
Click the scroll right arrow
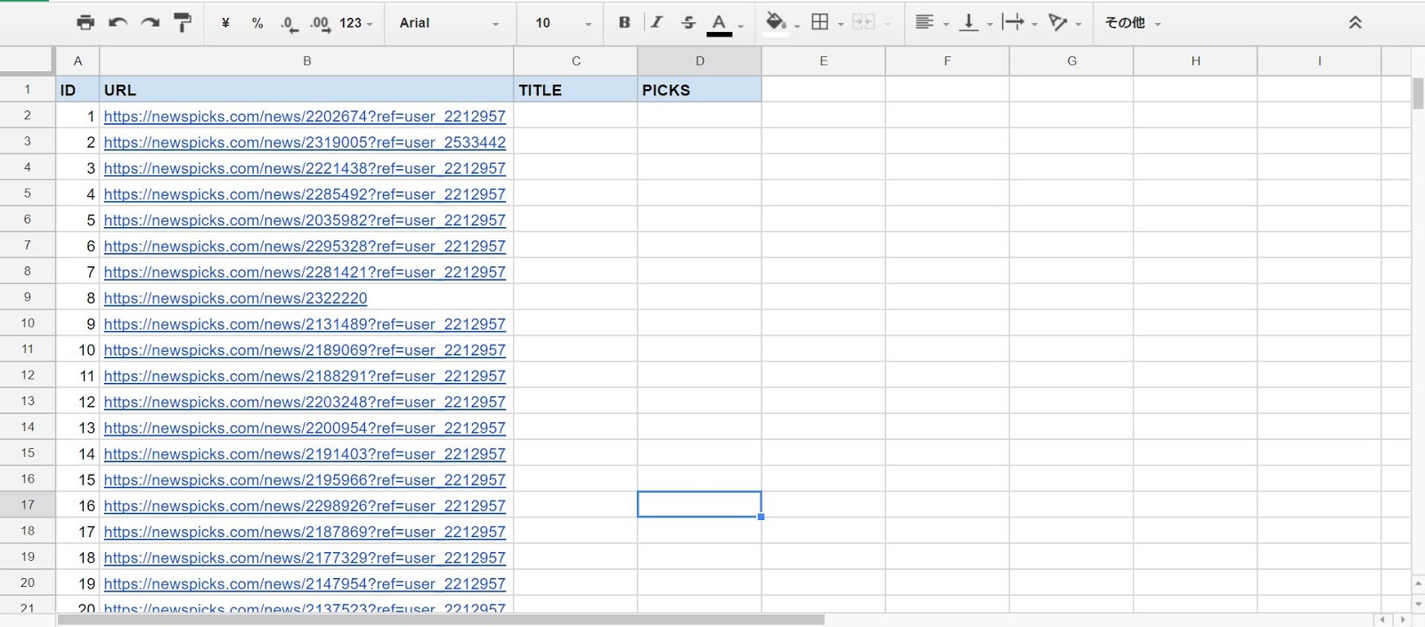click(x=1403, y=619)
